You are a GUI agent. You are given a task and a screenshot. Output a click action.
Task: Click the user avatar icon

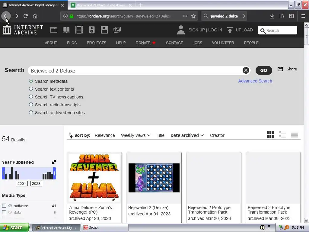click(x=181, y=30)
